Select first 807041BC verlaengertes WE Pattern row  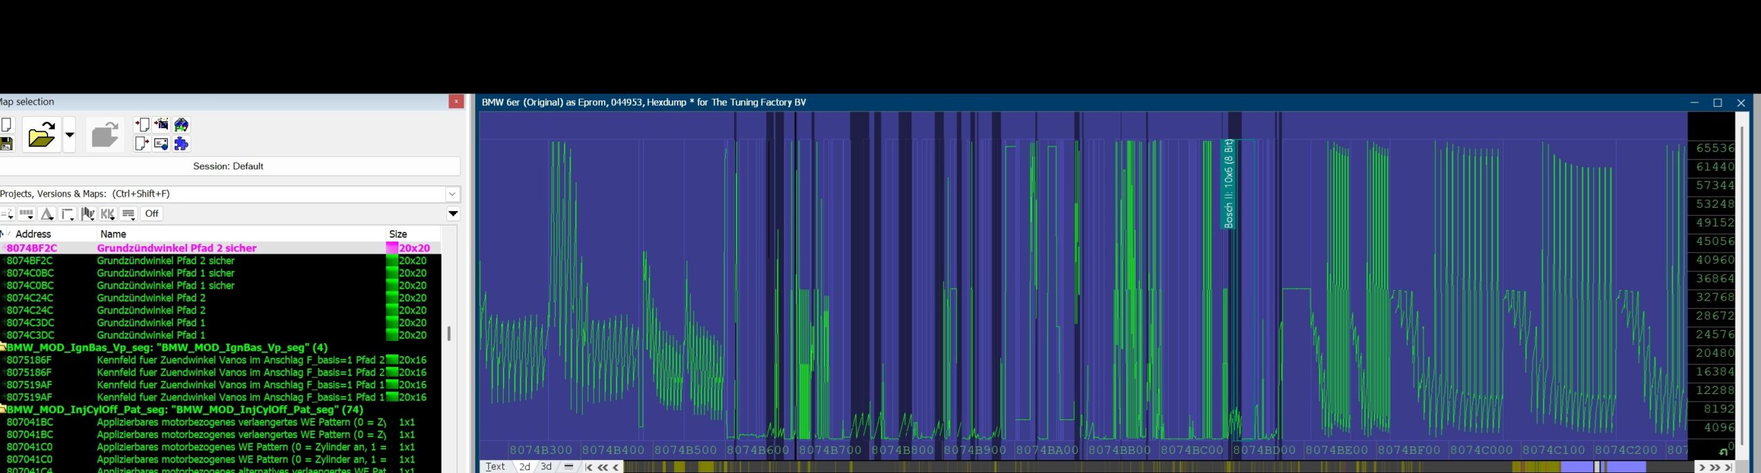pyautogui.click(x=220, y=422)
